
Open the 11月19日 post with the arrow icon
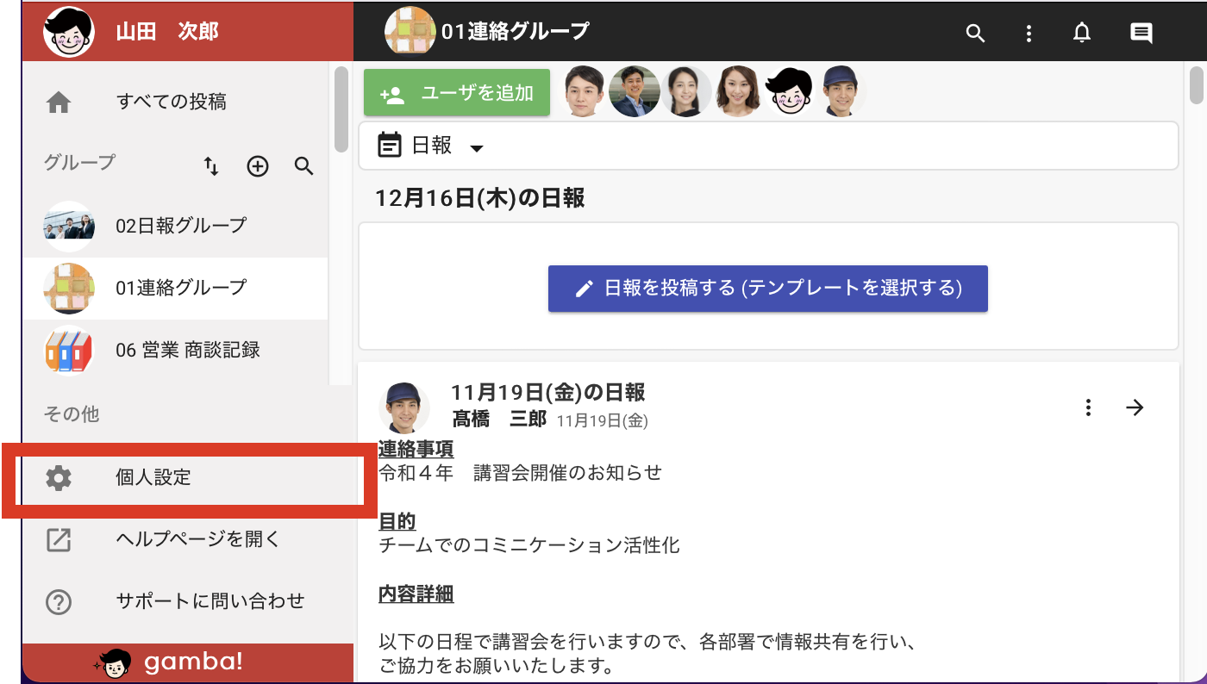[1135, 407]
